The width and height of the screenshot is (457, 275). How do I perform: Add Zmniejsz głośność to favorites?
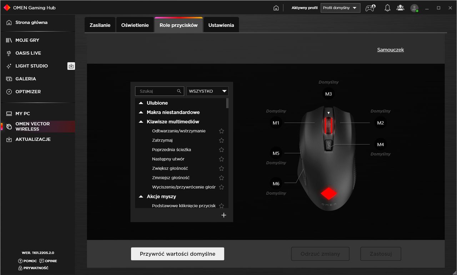(221, 178)
